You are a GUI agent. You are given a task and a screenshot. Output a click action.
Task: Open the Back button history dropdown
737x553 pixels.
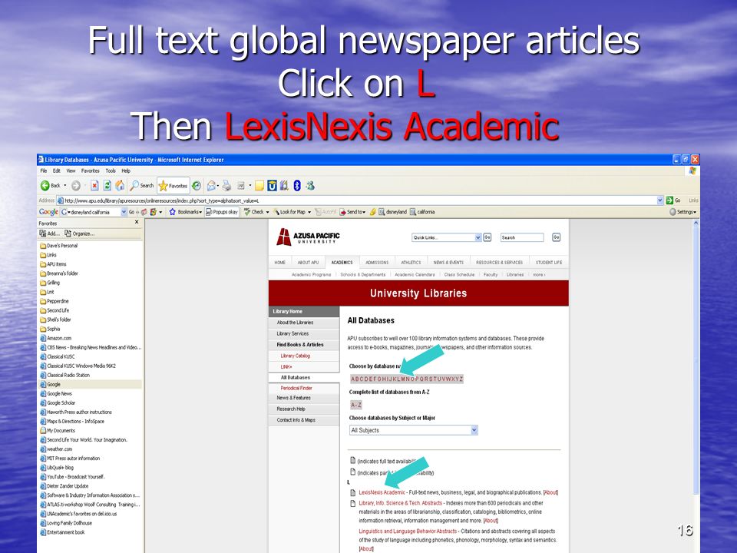click(x=64, y=186)
